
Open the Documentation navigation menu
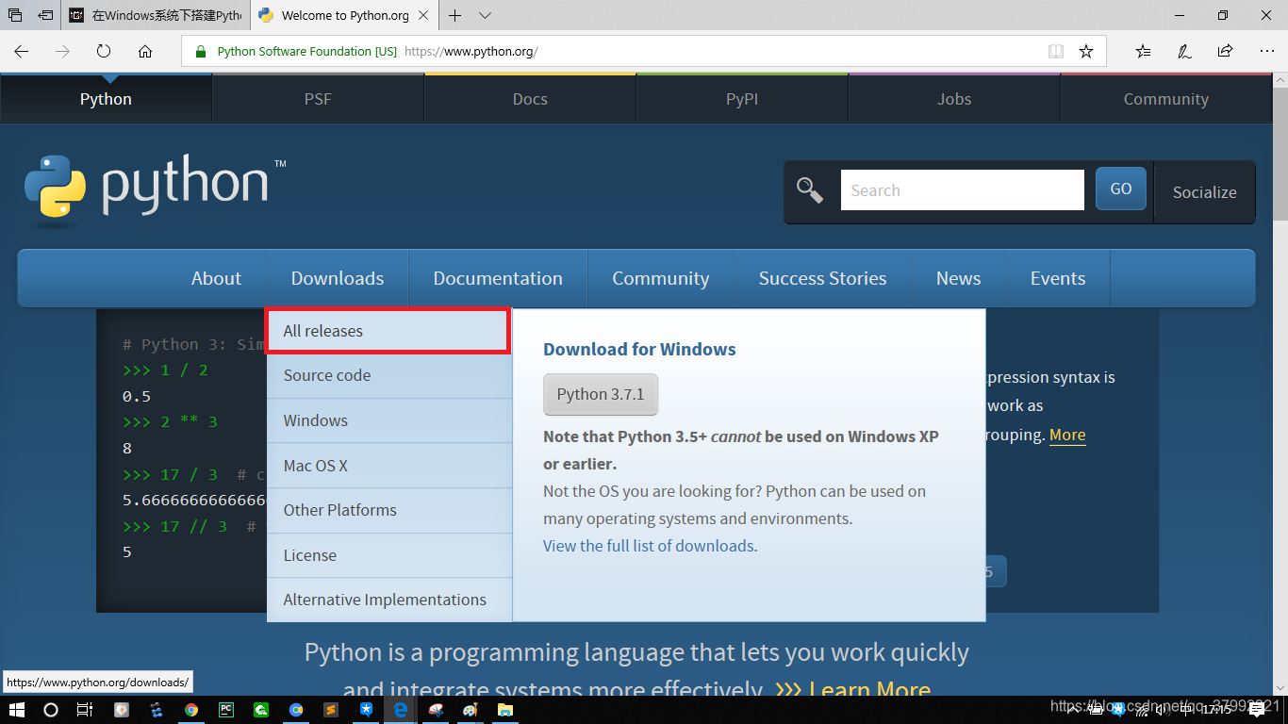498,278
